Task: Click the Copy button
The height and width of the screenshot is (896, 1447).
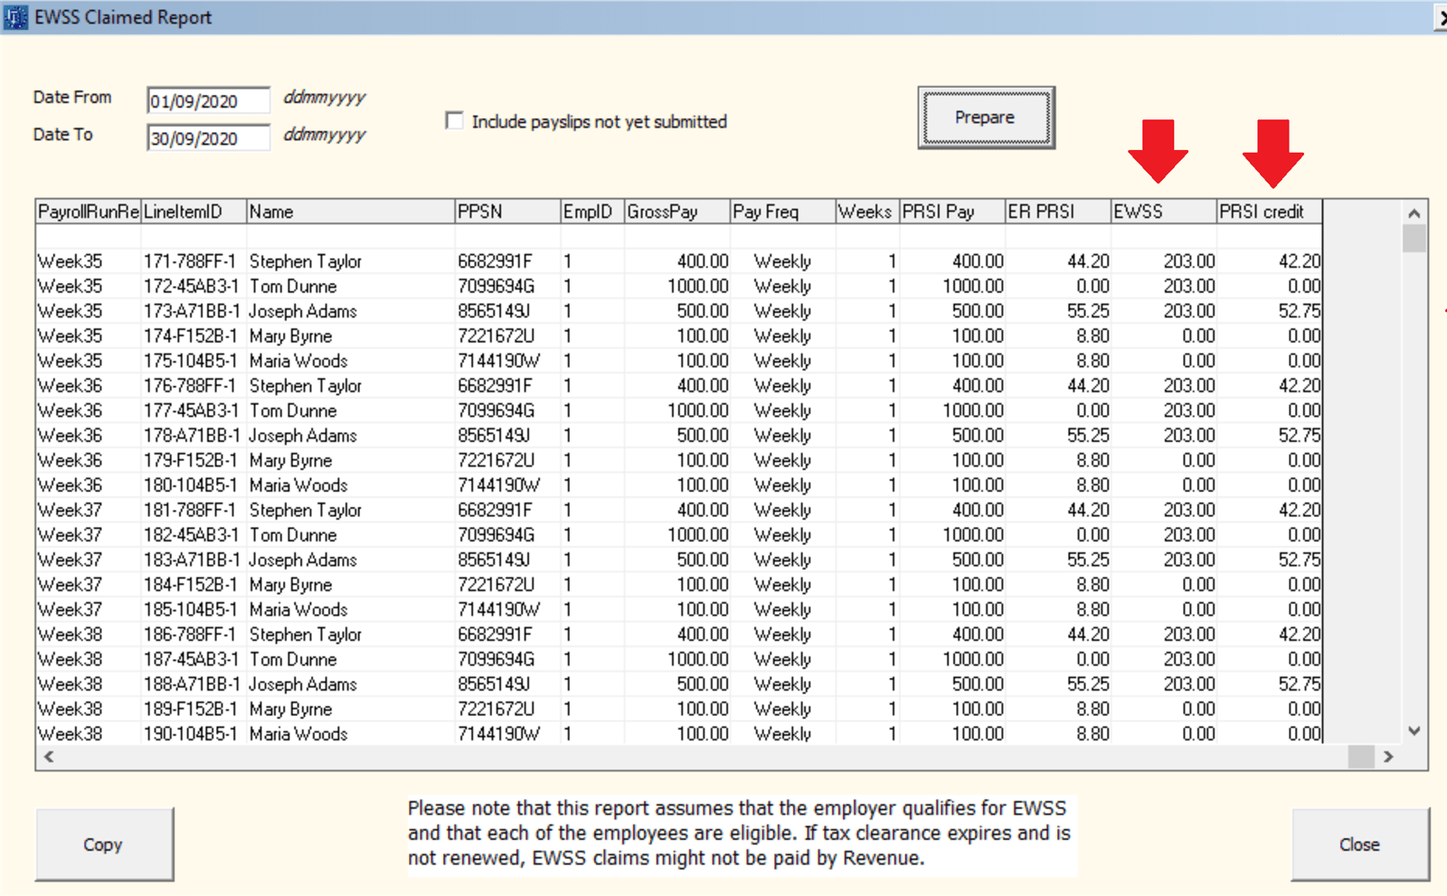Action: point(104,844)
